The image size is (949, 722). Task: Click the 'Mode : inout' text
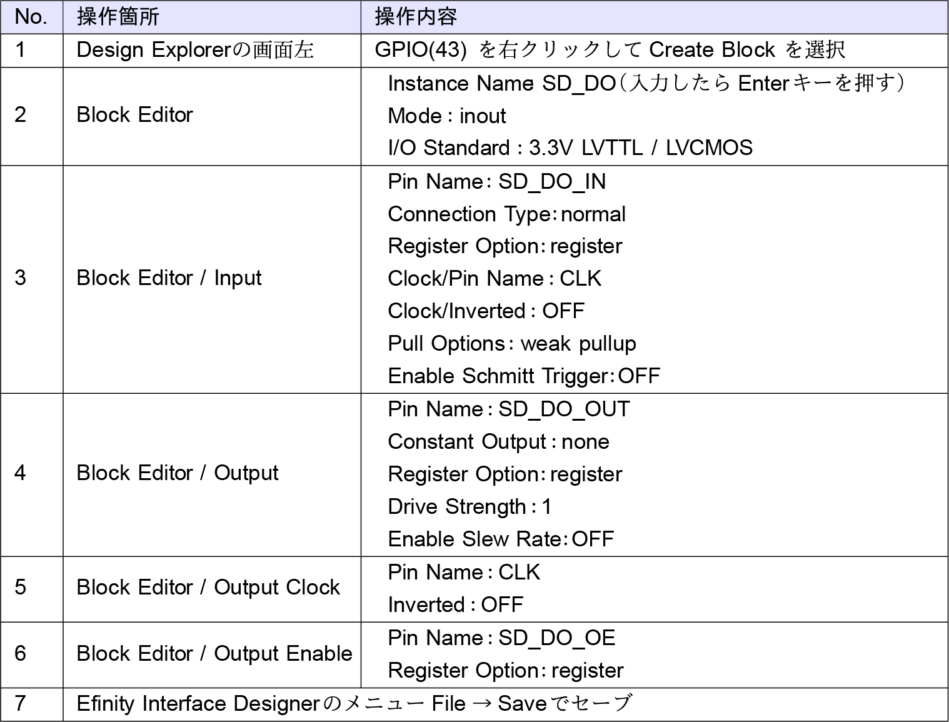tap(446, 116)
